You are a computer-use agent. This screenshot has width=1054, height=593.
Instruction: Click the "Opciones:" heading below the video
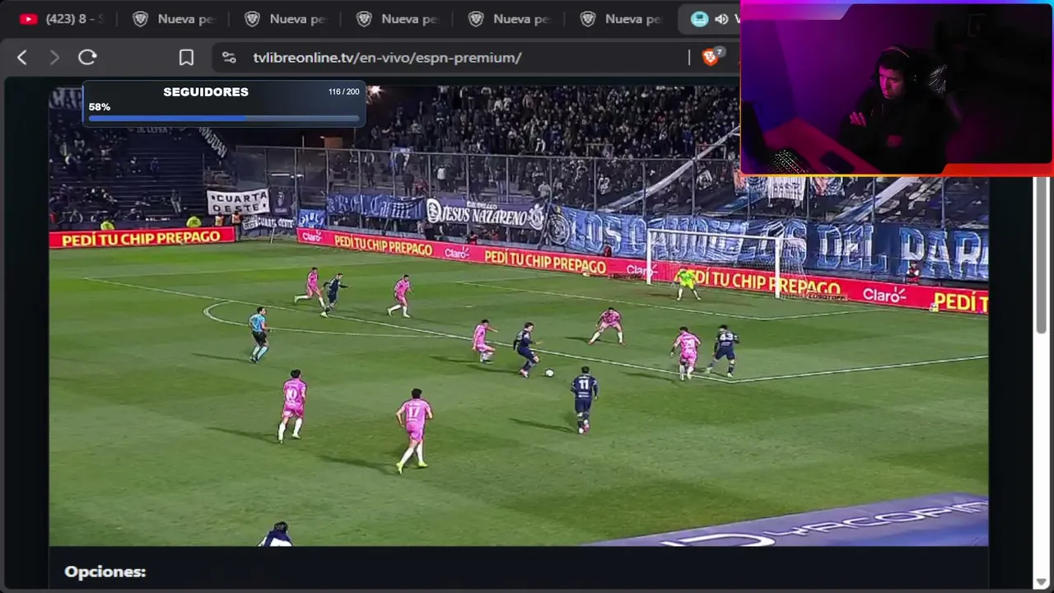click(x=105, y=572)
